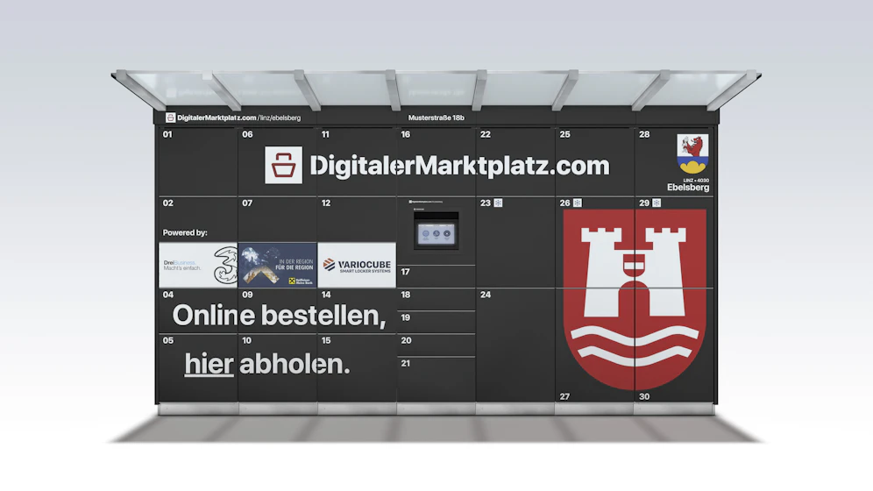Screen dimensions: 873x491
Task: Click the 'Musterstraße 18b' address text
Action: click(436, 117)
